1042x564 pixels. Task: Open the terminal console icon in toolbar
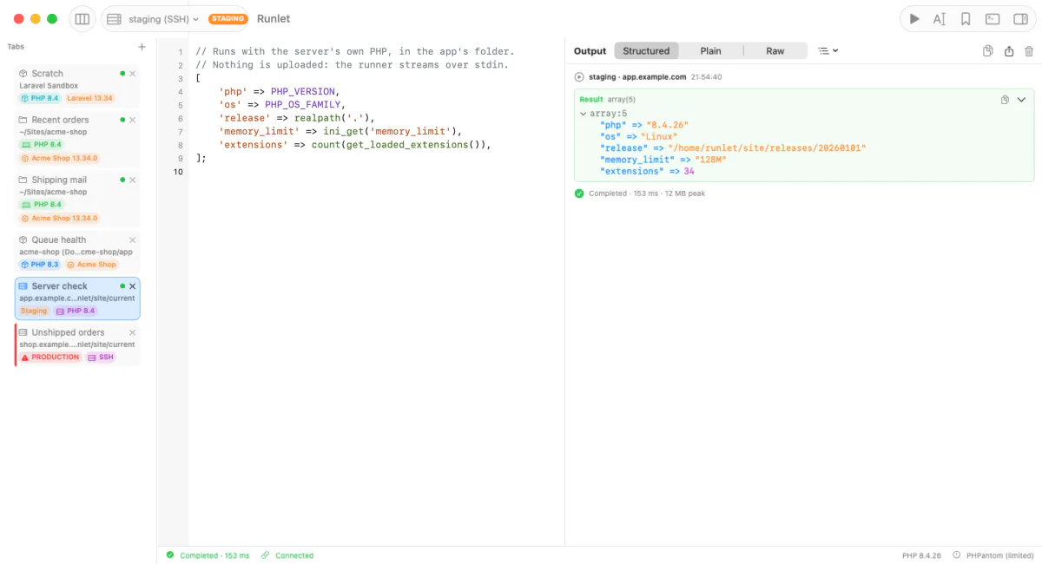click(x=993, y=18)
